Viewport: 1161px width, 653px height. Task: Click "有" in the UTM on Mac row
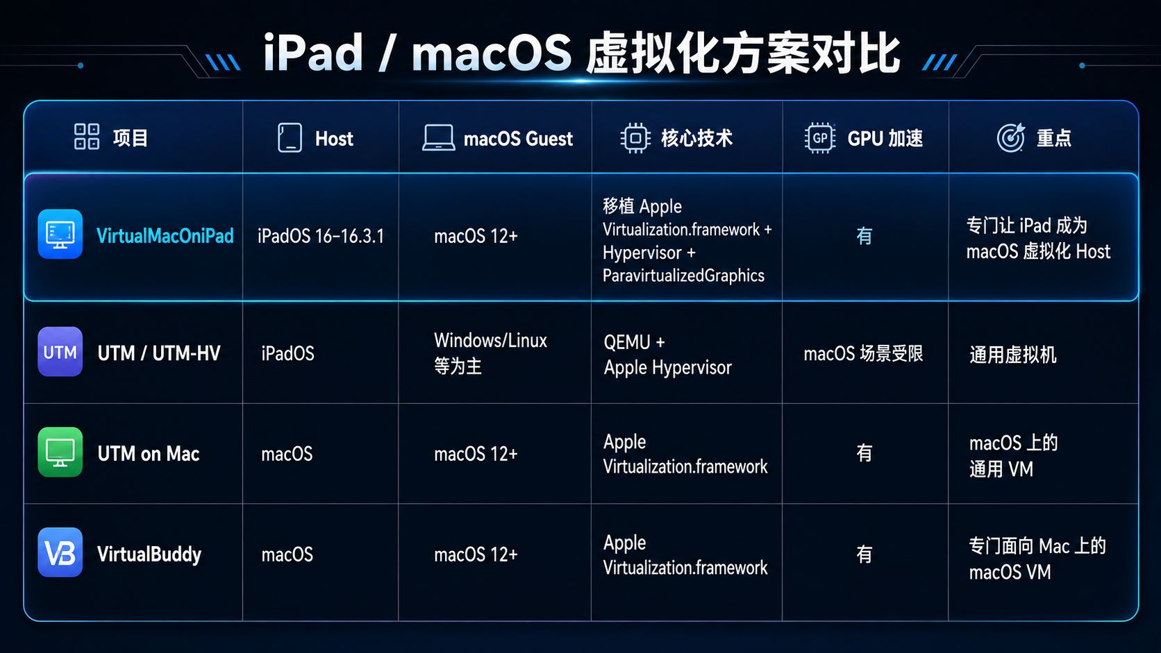pos(865,453)
